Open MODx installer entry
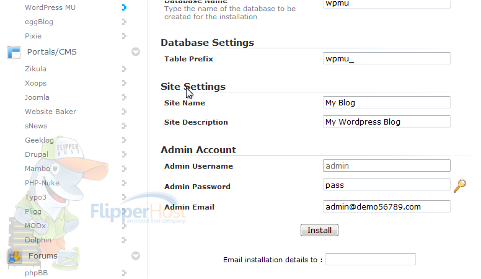This screenshot has width=481, height=279. [x=35, y=226]
